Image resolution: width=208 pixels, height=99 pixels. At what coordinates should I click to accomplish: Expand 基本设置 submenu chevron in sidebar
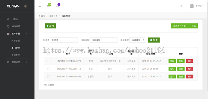tap(27, 62)
